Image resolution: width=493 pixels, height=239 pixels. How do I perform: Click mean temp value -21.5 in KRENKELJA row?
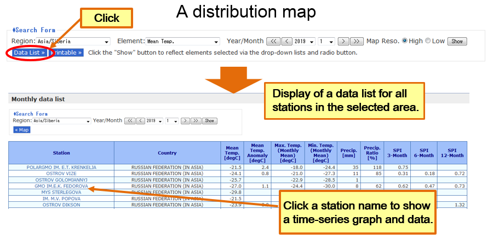click(236, 167)
